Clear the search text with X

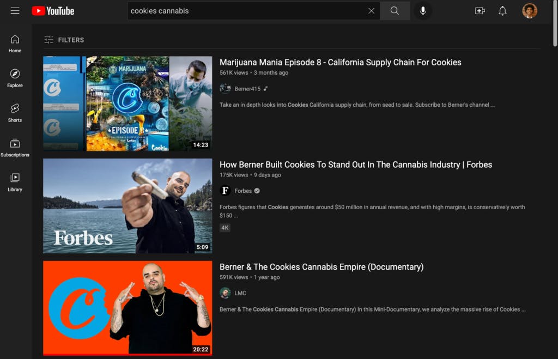click(x=371, y=11)
